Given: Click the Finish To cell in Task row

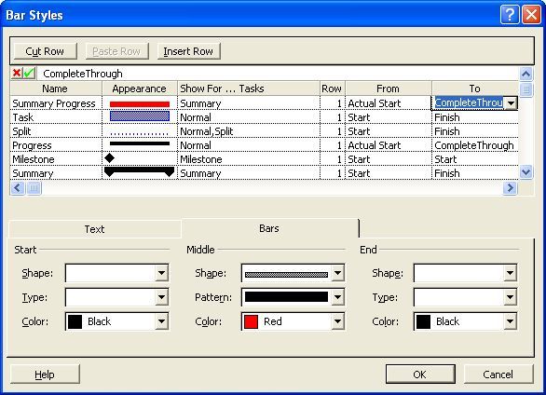Looking at the screenshot, I should [x=475, y=117].
